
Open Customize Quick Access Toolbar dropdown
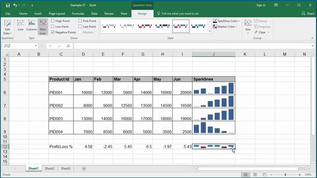32,5
